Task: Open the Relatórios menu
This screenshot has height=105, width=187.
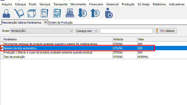Action: (159, 4)
